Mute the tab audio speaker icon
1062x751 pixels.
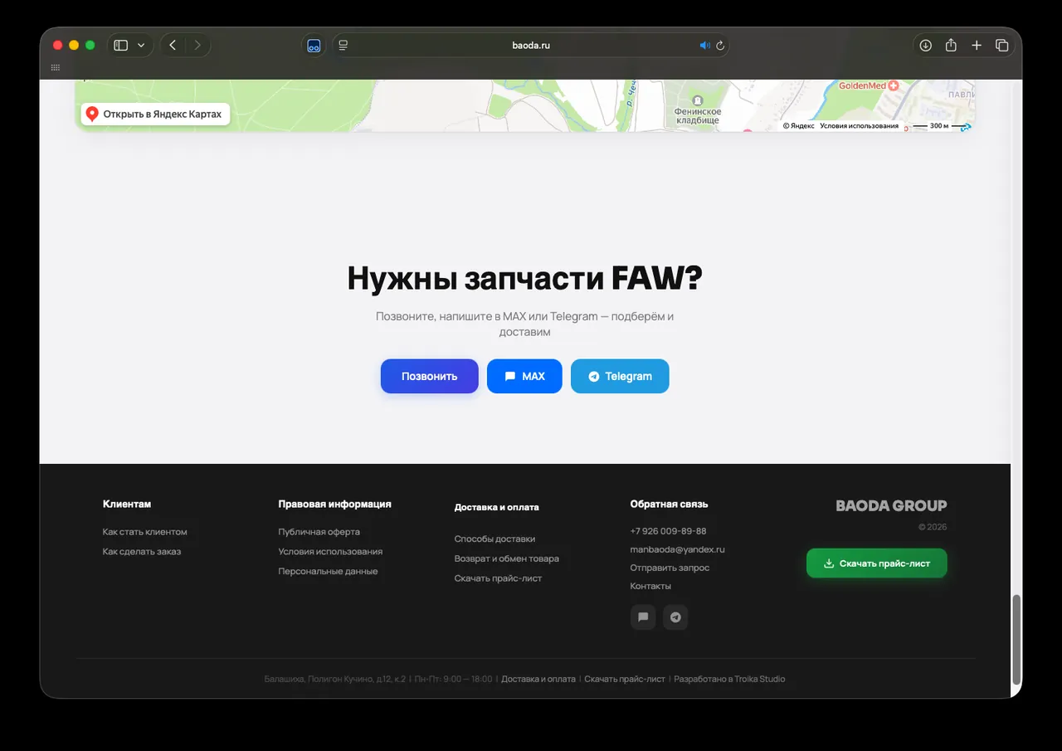tap(704, 45)
